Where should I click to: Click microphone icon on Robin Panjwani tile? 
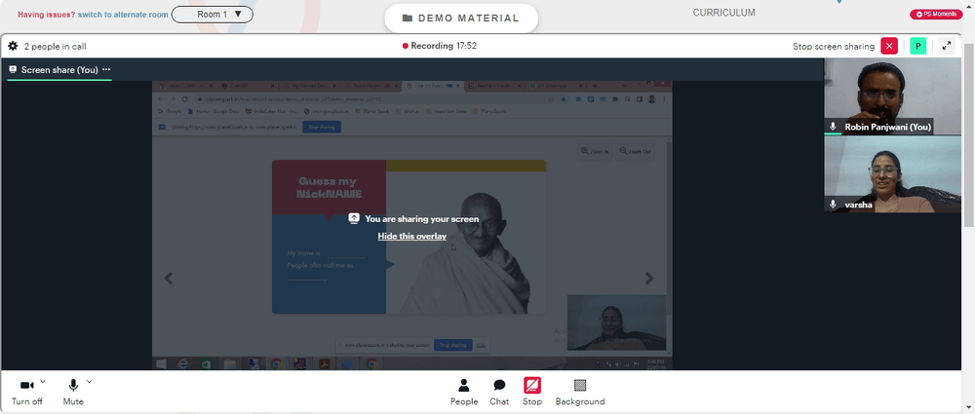(x=833, y=127)
